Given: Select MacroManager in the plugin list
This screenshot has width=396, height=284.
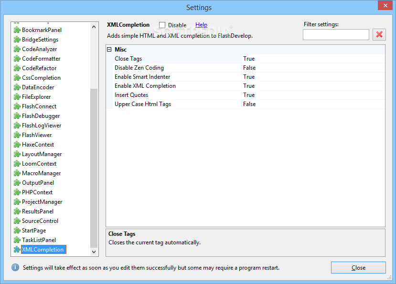Looking at the screenshot, I should click(x=42, y=173).
